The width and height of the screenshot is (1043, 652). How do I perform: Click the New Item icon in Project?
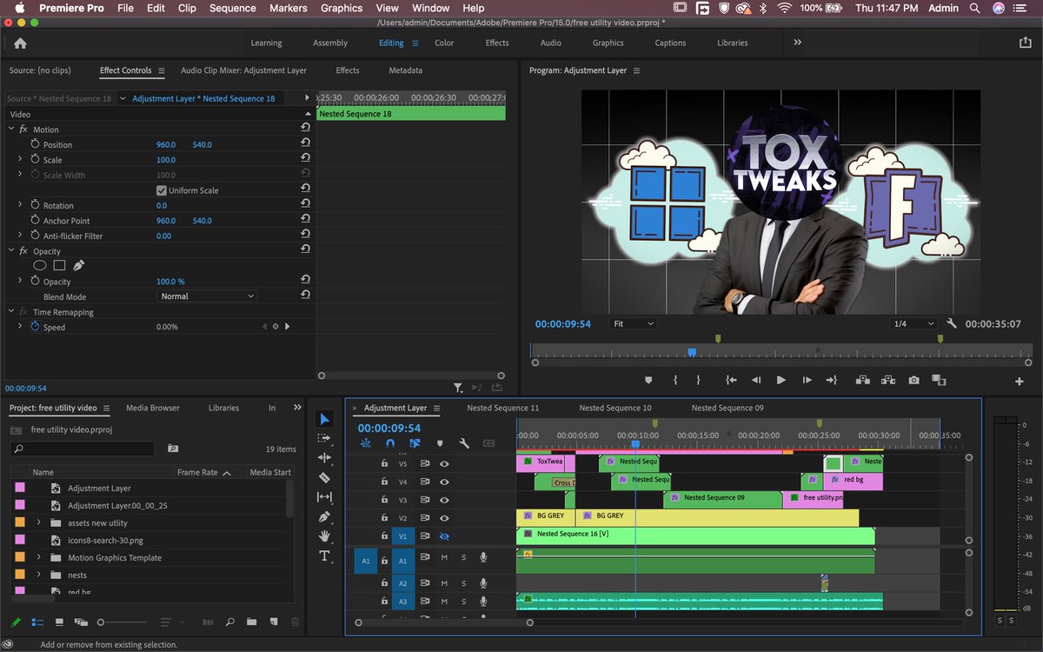(x=273, y=622)
